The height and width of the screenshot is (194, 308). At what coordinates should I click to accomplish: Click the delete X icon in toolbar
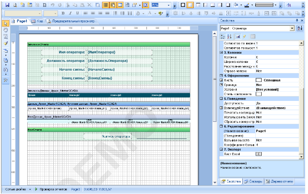(89, 5)
